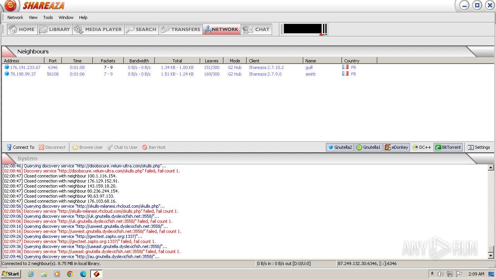Viewport: 496px width, 279px height.
Task: Toggle the eDonkey network
Action: 396,147
